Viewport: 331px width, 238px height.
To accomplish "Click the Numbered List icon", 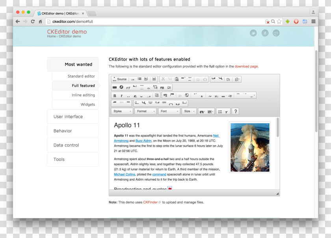I will [x=165, y=95].
